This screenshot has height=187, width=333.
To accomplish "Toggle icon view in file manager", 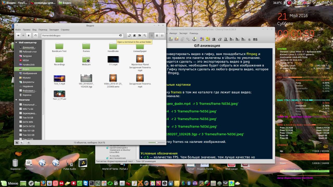I will tap(152, 35).
